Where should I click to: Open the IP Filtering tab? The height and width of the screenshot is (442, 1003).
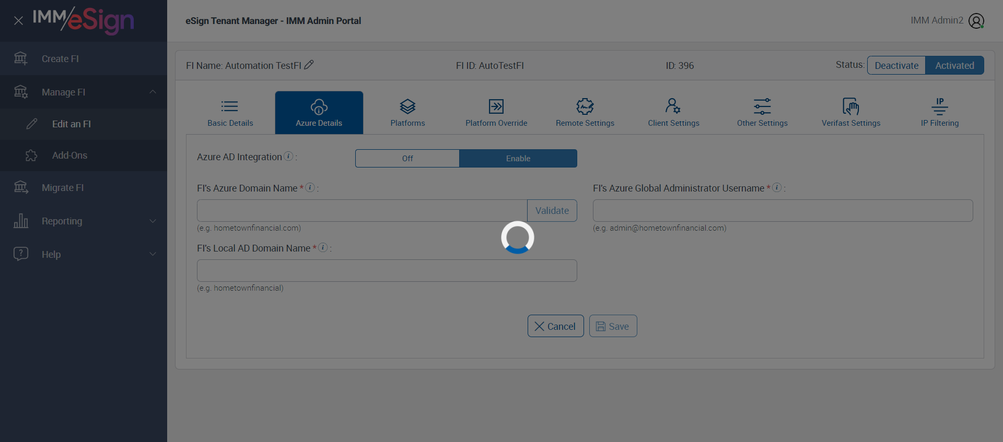click(940, 113)
